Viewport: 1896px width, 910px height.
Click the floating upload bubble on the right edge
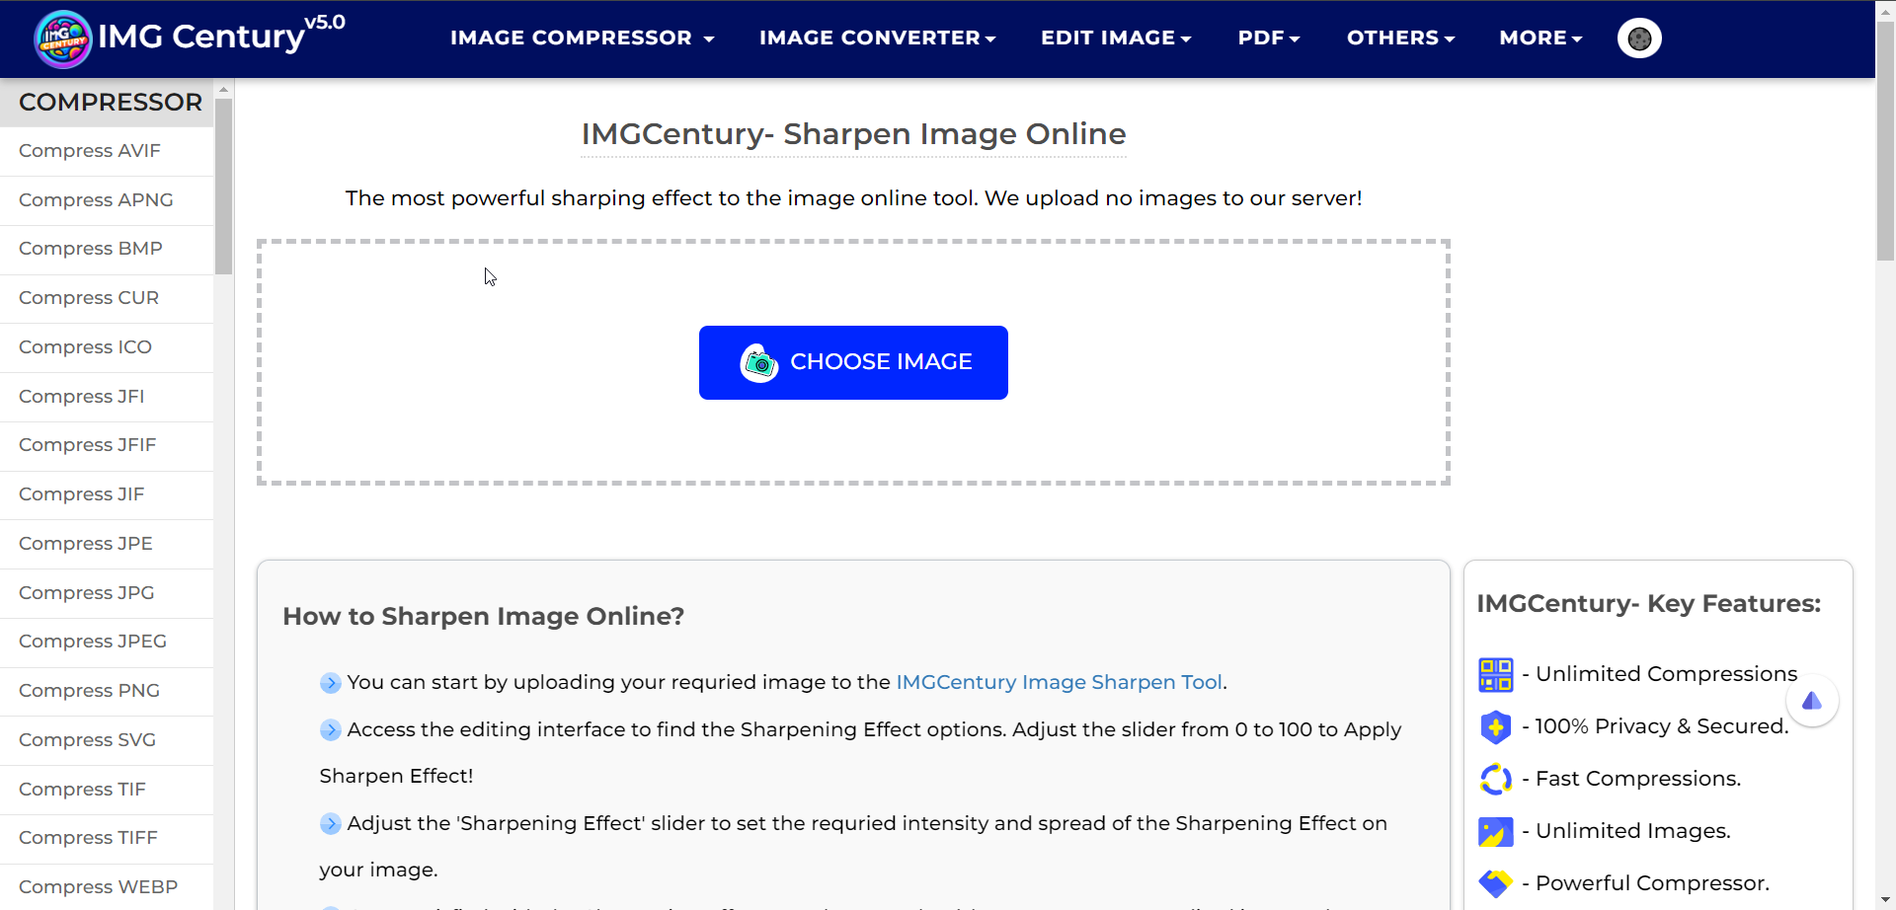click(x=1813, y=701)
